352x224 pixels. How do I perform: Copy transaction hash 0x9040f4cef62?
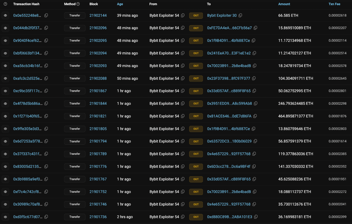point(46,40)
